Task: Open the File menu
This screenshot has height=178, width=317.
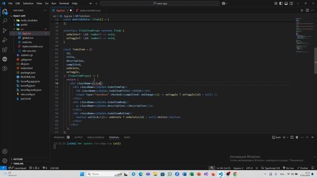Action: point(10,3)
